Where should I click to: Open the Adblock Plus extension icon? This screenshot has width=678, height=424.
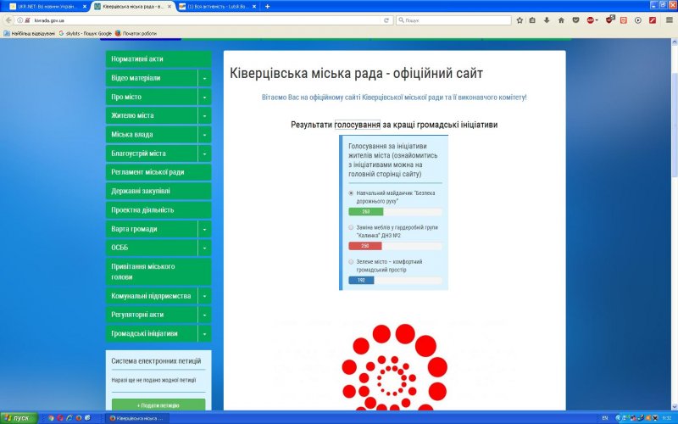click(592, 20)
